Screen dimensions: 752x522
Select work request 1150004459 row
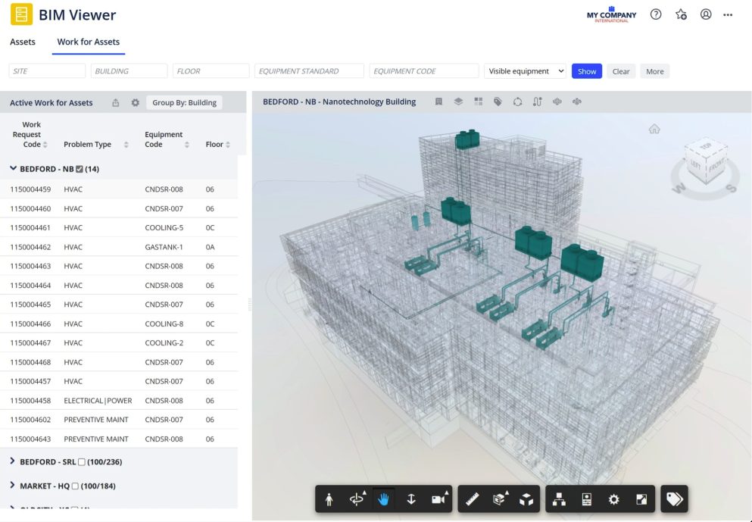119,189
